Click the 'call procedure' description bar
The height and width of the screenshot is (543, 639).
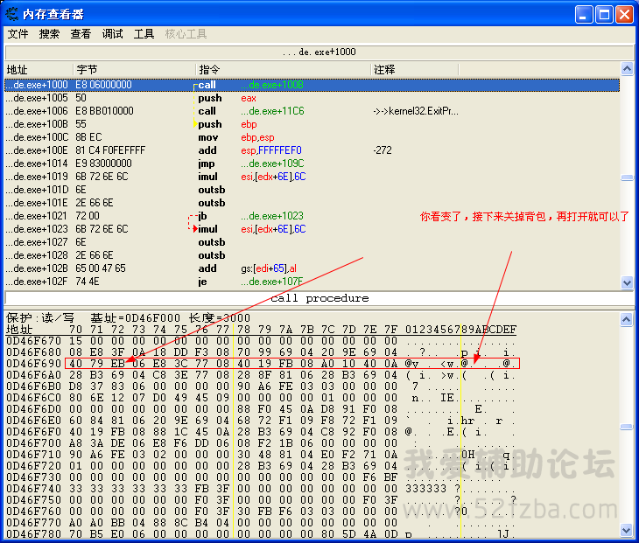(x=319, y=298)
